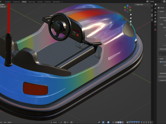The height and width of the screenshot is (124, 166).
Task: Add a new workspace with the plus button
Action: click(x=62, y=2)
